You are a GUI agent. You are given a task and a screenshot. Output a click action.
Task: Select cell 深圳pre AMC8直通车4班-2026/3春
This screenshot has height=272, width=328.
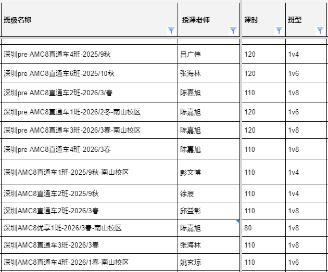tap(90, 149)
